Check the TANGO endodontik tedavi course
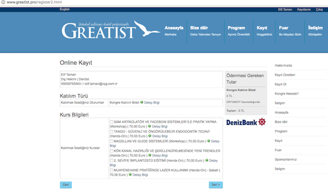Viewport: 328px width, 195px height. point(112,132)
